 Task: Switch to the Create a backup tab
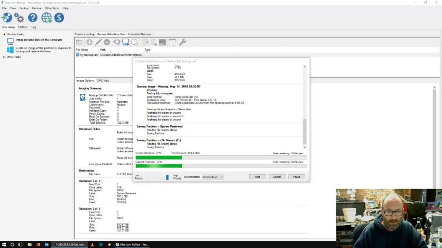tap(85, 34)
